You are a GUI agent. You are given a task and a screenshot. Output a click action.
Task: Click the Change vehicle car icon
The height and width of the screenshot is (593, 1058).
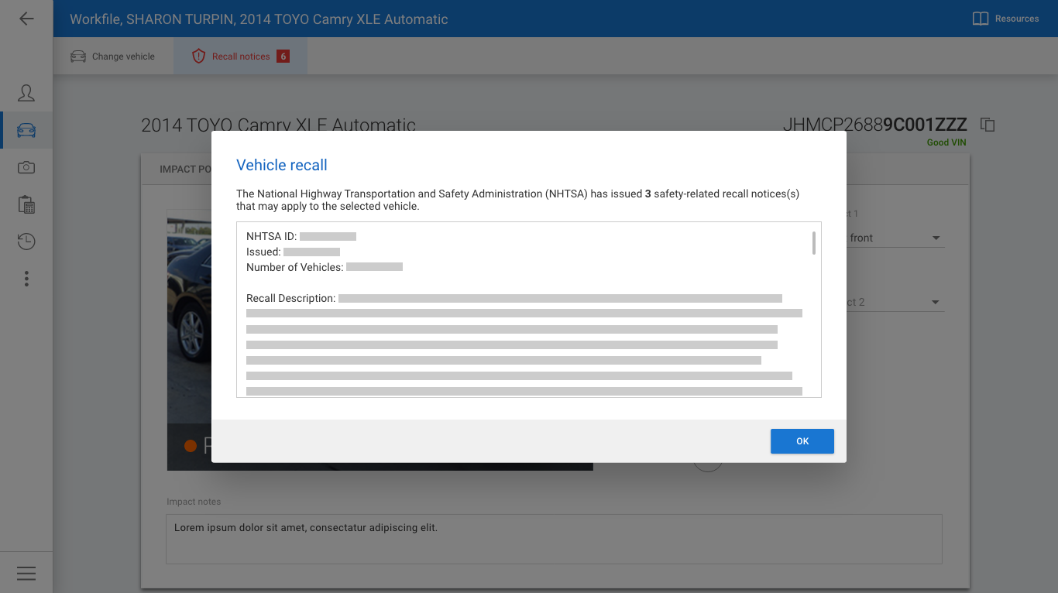pyautogui.click(x=78, y=57)
